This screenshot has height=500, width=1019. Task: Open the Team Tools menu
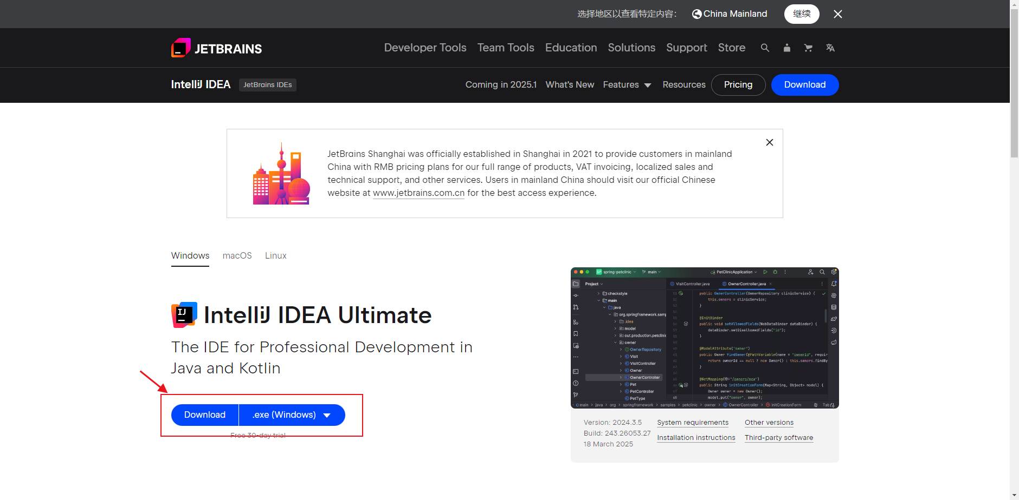(506, 48)
